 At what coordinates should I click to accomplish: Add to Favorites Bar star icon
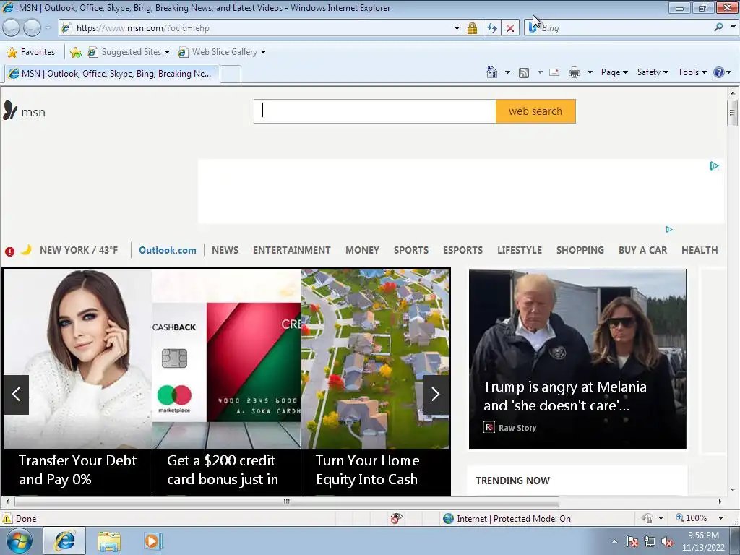coord(75,52)
